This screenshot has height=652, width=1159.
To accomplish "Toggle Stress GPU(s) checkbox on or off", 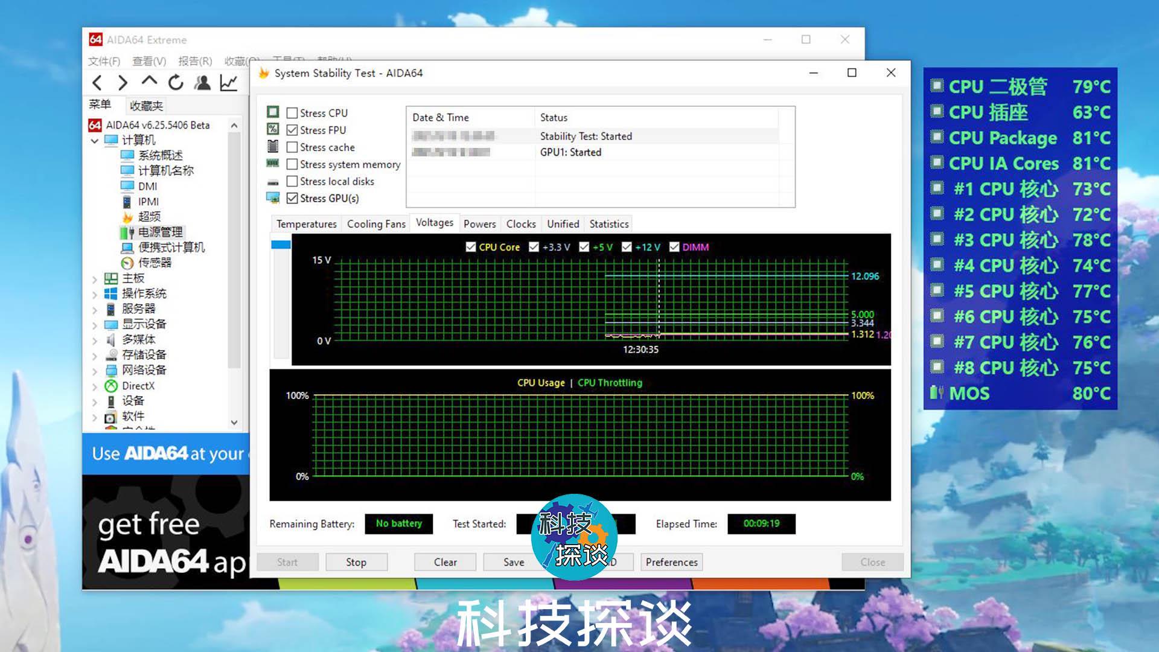I will [292, 197].
